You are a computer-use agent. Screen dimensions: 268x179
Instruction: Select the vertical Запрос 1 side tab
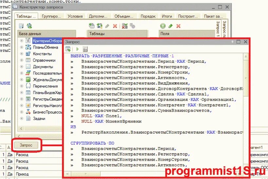coord(218,28)
